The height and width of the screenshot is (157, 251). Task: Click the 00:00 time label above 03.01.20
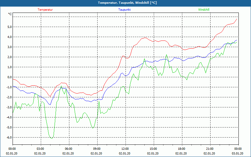pos(238,149)
